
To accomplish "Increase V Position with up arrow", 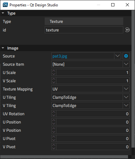I will point(54,129).
